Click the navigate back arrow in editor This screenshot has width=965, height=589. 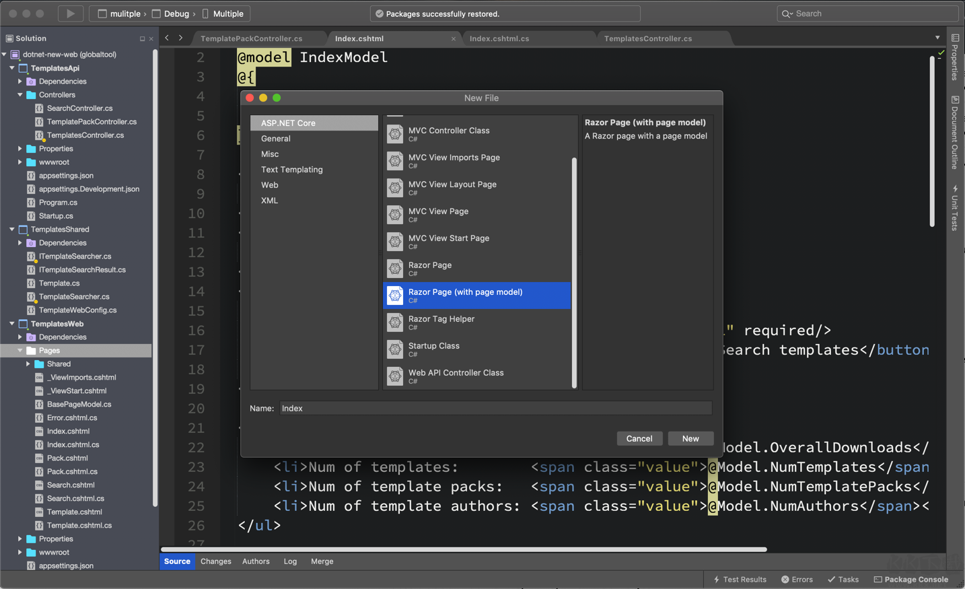(167, 38)
